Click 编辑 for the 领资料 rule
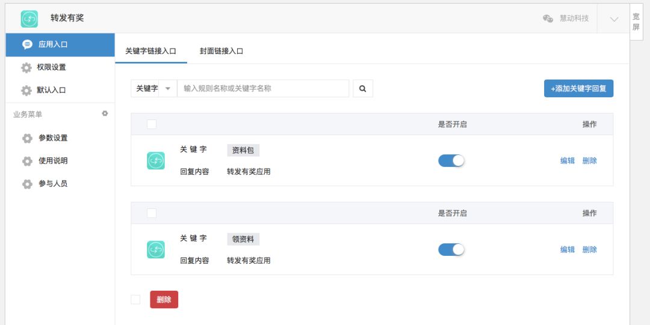This screenshot has width=650, height=325. (568, 250)
